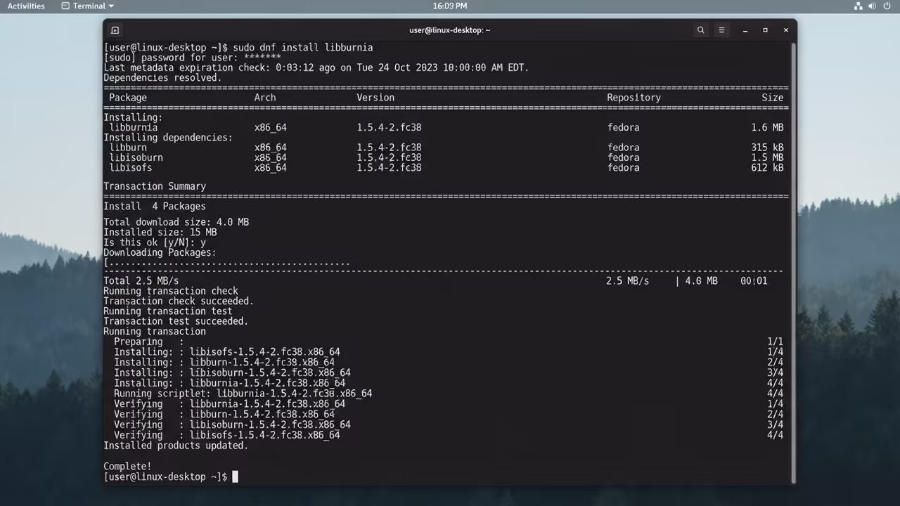The image size is (900, 506).
Task: Click the "Arch" column header
Action: pos(265,98)
